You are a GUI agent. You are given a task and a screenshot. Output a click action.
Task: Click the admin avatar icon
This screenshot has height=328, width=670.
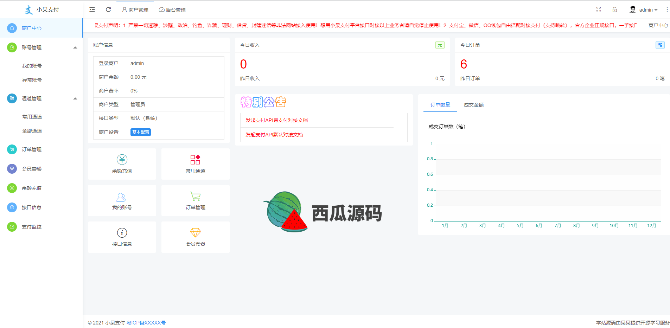[633, 9]
